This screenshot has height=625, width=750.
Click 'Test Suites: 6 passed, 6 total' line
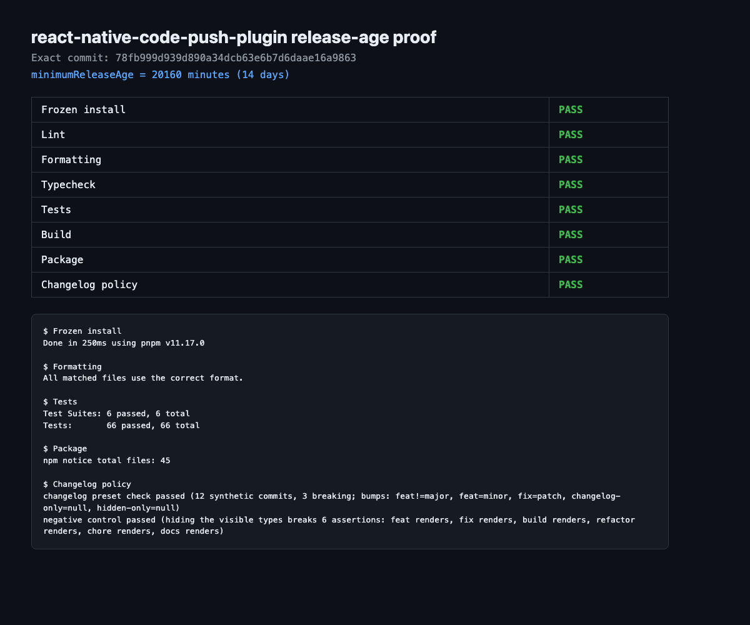coord(116,414)
